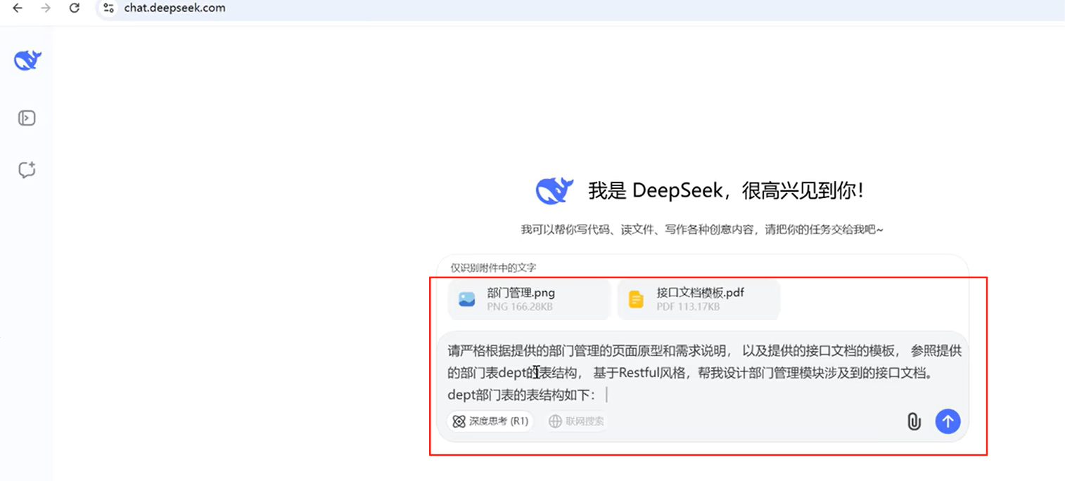Open site info icon beside the URL
Image resolution: width=1065 pixels, height=481 pixels.
pos(108,8)
